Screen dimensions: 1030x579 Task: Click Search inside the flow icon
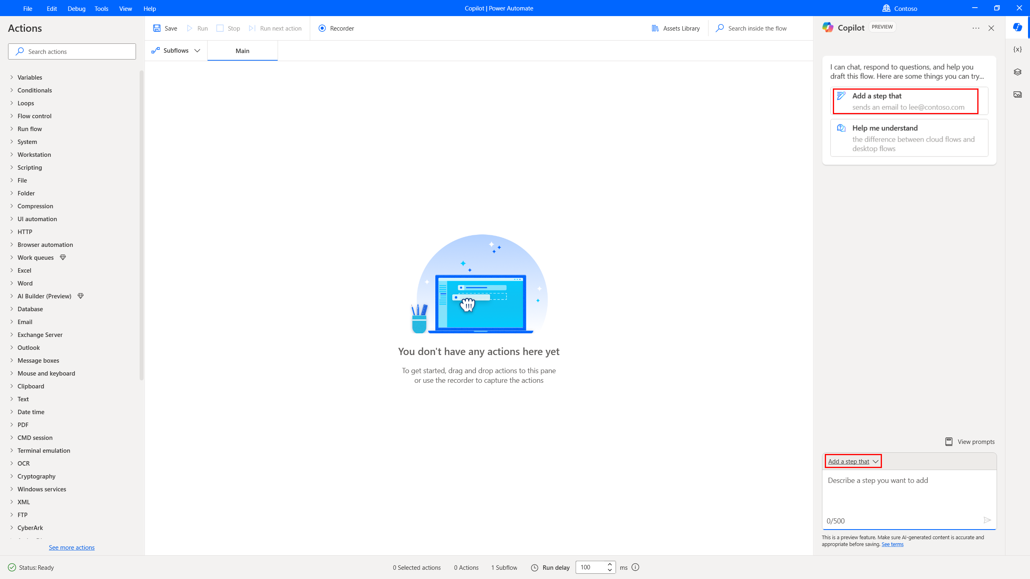tap(719, 28)
